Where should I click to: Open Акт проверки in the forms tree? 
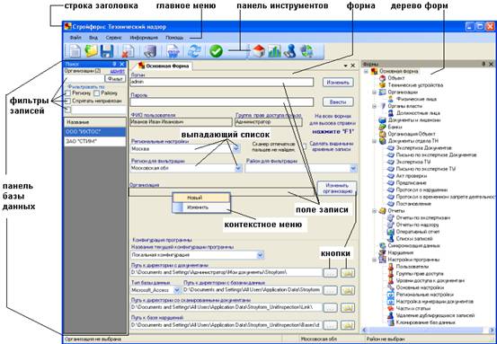pyautogui.click(x=412, y=176)
